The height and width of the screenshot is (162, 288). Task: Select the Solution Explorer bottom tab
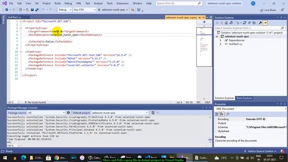[224, 98]
